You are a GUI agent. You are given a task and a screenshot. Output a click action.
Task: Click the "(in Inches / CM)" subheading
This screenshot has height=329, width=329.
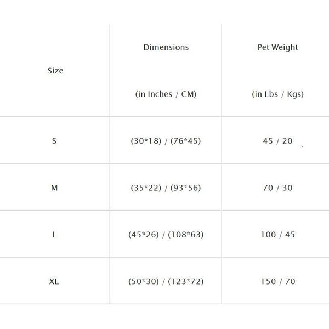pyautogui.click(x=166, y=94)
